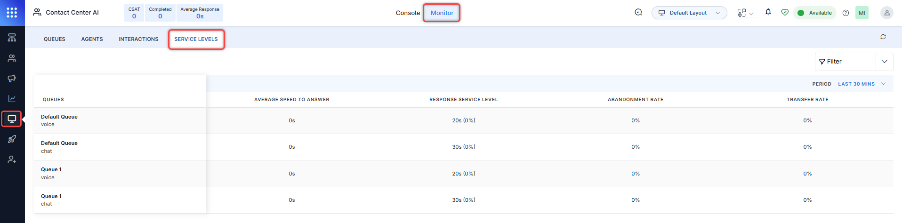Click the MI user avatar
The width and height of the screenshot is (902, 223).
862,13
